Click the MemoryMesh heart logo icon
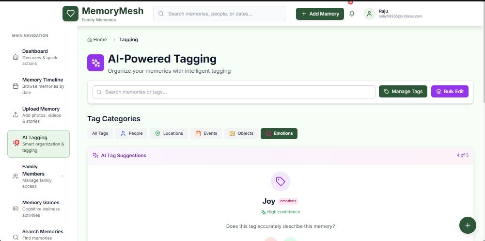The height and width of the screenshot is (241, 485). [71, 14]
